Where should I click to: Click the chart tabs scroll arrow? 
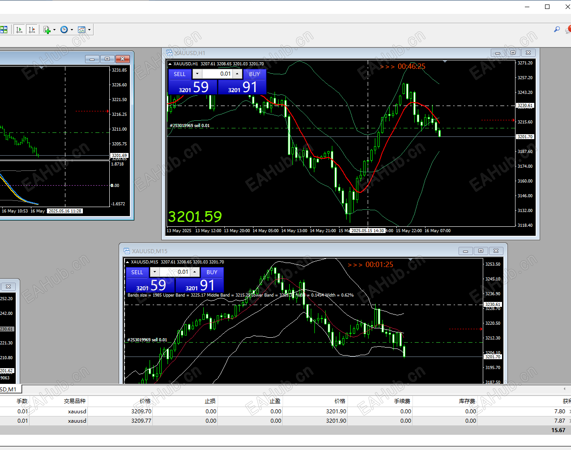(x=564, y=389)
